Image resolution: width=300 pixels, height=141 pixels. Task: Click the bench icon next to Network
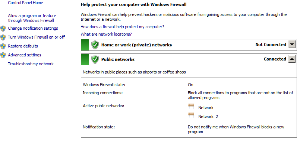coord(191,106)
